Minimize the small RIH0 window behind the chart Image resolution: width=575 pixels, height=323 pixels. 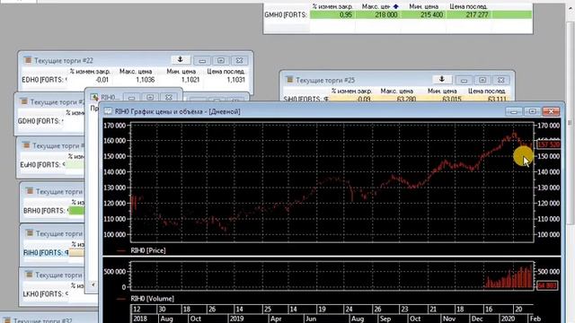(x=132, y=98)
